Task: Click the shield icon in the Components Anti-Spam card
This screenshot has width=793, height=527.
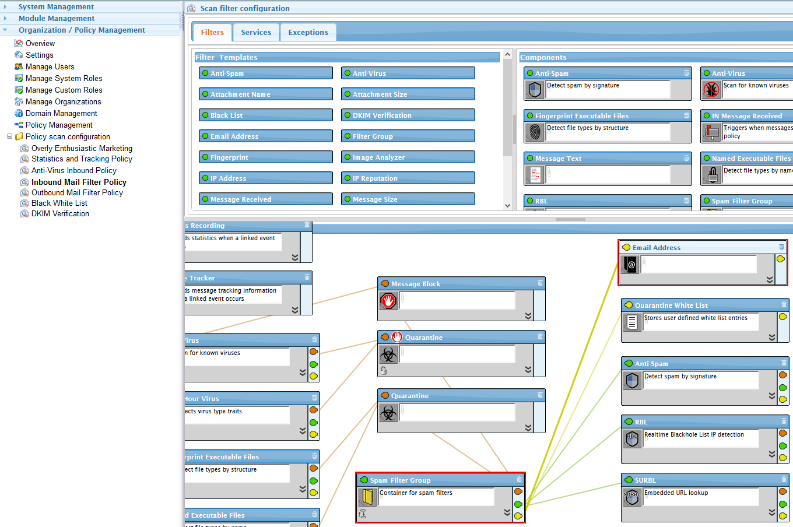Action: pos(535,90)
